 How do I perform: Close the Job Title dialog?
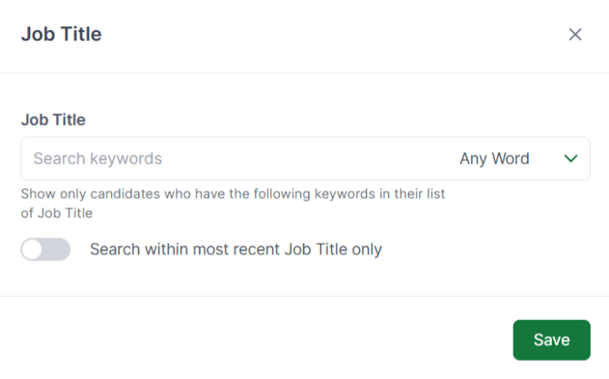tap(574, 35)
